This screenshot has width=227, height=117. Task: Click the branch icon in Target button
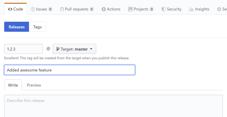pyautogui.click(x=58, y=49)
